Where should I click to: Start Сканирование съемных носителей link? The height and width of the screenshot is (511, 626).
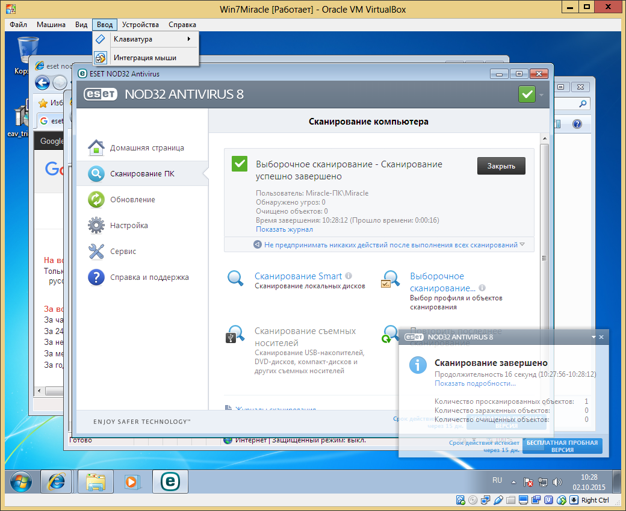(305, 337)
